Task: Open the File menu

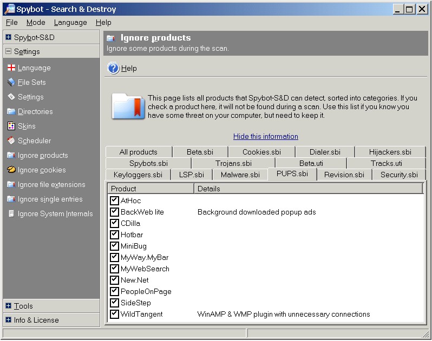Action: pyautogui.click(x=11, y=23)
